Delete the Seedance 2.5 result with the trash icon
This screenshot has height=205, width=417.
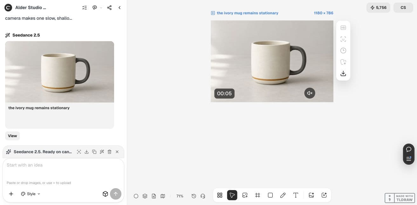click(109, 152)
